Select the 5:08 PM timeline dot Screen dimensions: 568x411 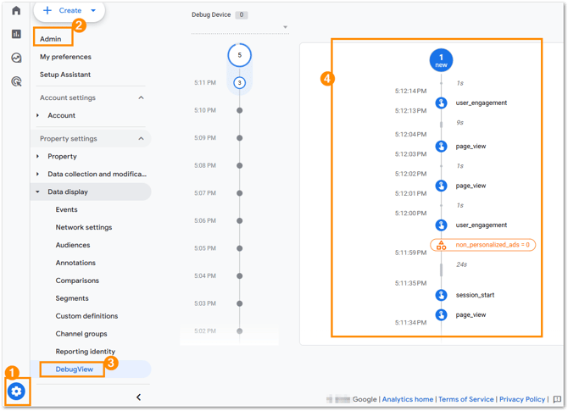239,165
